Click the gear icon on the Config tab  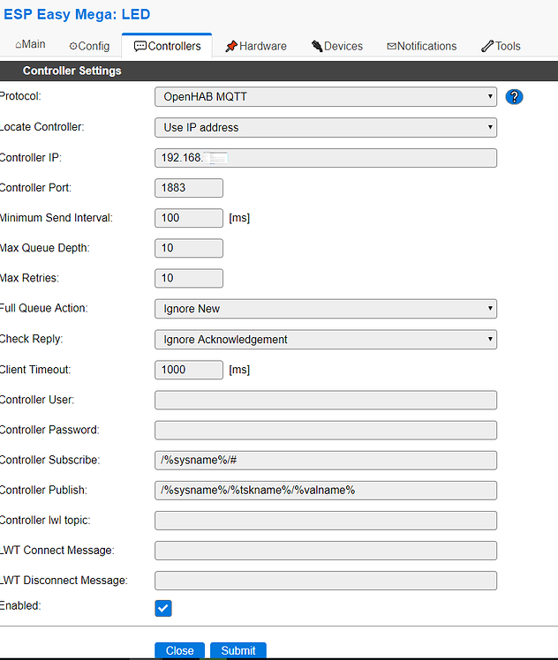click(73, 46)
